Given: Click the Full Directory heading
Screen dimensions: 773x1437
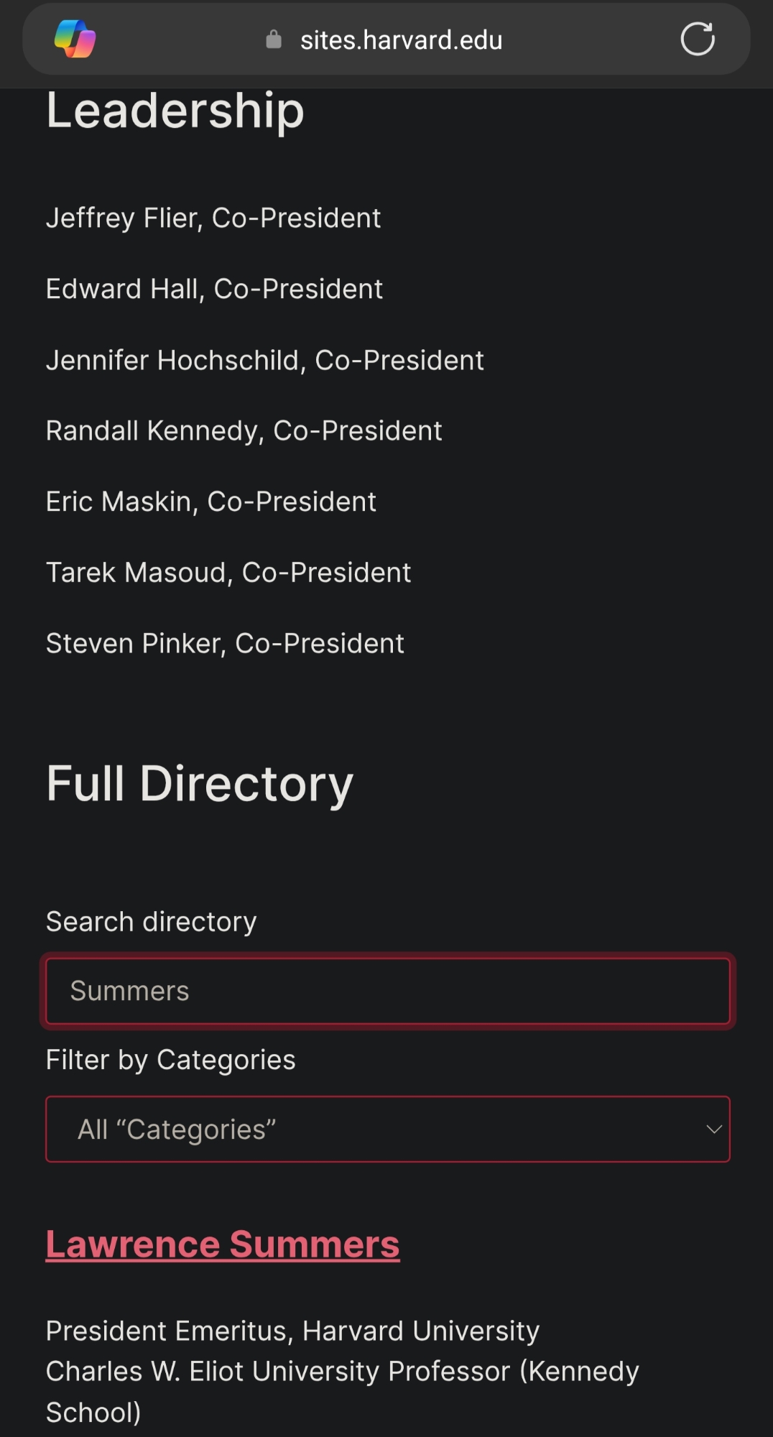Looking at the screenshot, I should point(200,783).
